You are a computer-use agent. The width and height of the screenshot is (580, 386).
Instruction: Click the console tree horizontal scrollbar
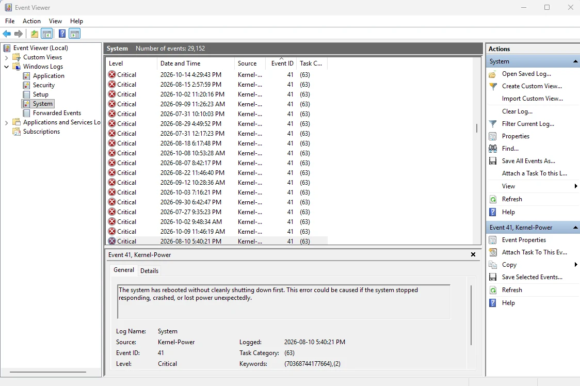(47, 372)
